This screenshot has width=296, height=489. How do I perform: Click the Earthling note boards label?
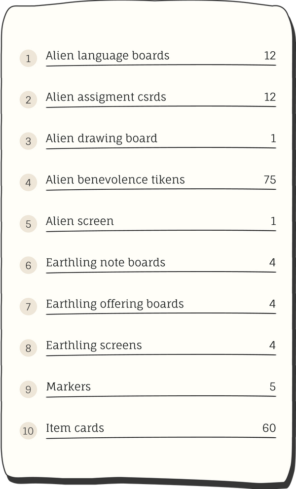click(106, 263)
